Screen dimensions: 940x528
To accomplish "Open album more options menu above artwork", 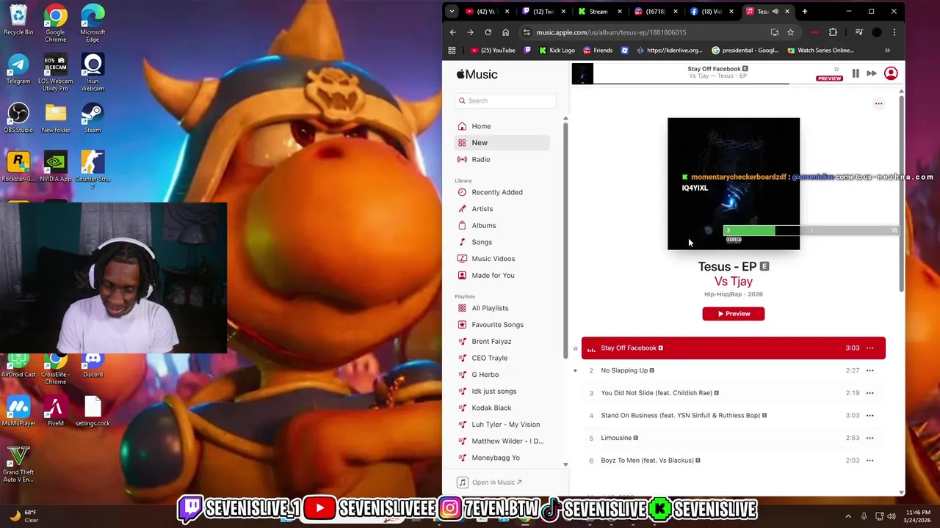I will pos(878,103).
